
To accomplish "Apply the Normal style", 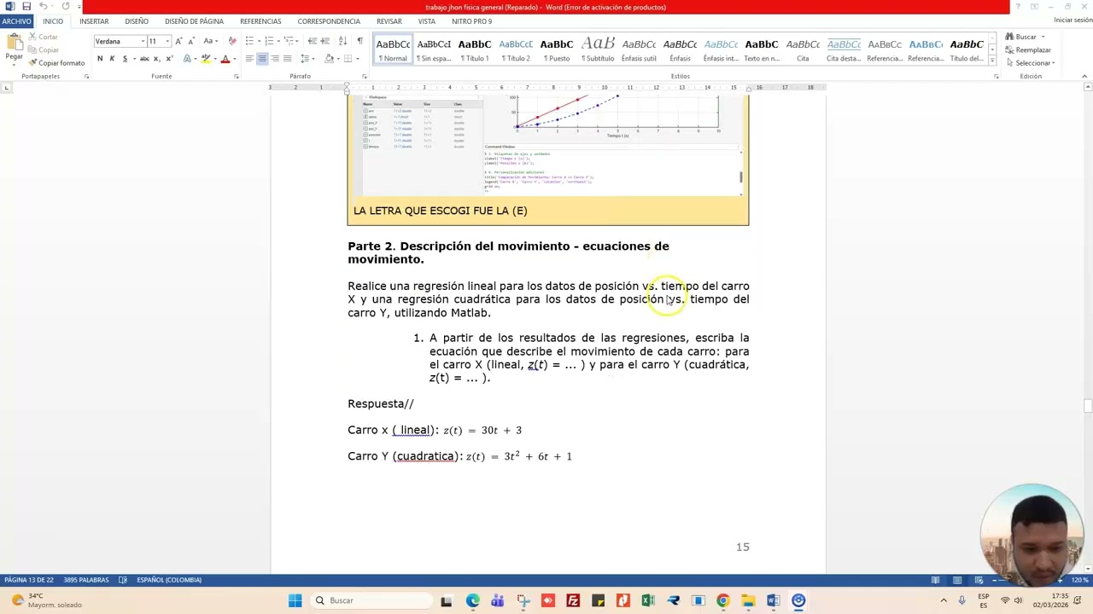I will 393,49.
